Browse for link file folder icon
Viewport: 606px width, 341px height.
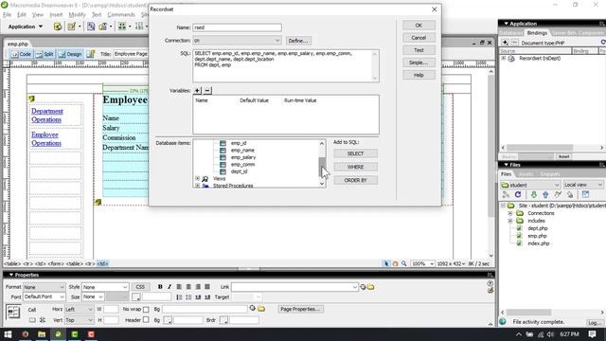pyautogui.click(x=370, y=287)
